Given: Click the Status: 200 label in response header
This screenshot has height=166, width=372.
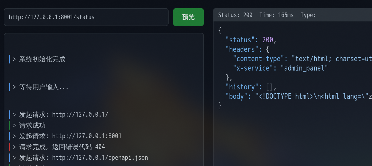Looking at the screenshot, I should (x=235, y=15).
